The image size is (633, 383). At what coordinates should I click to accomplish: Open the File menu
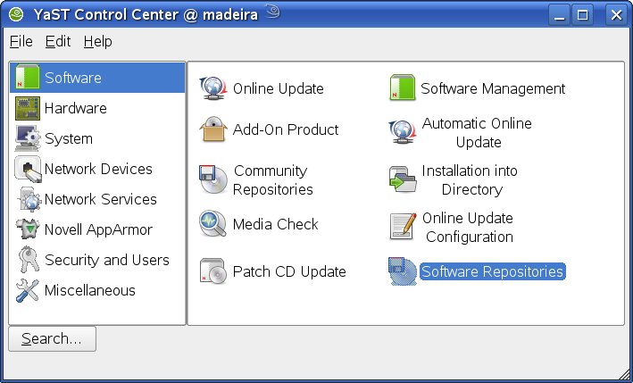tap(21, 42)
